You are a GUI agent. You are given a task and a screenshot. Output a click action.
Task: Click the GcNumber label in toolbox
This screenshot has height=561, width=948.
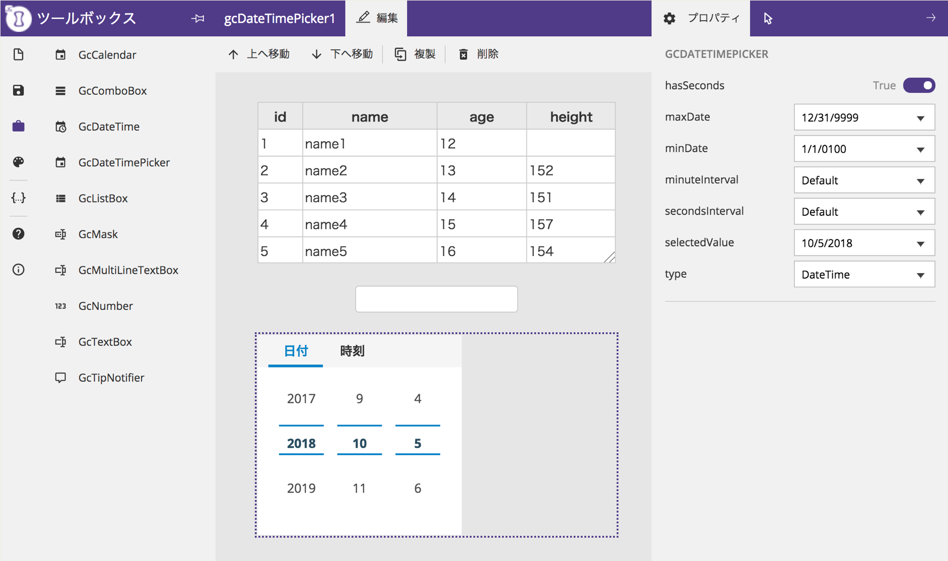[106, 306]
